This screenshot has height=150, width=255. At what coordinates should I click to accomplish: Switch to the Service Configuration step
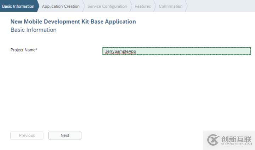point(107,6)
